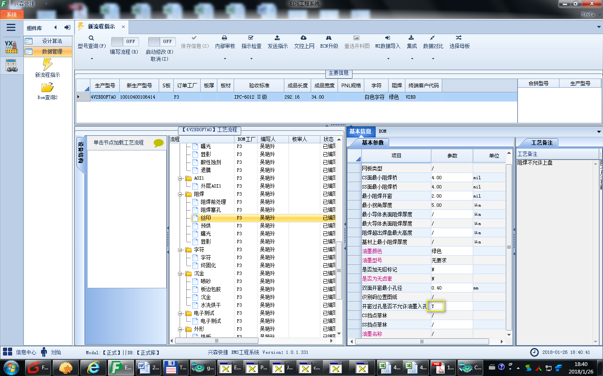Collapse the 字符 tree folder
603x376 pixels.
pos(180,250)
